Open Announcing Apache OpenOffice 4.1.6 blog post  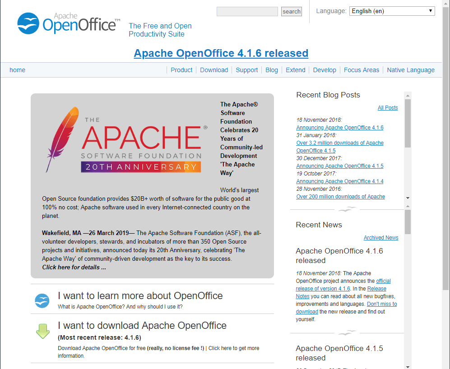[x=340, y=128]
